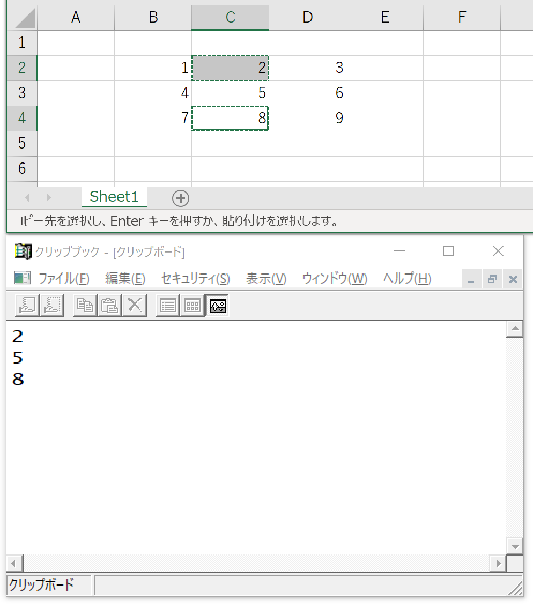Click the next sheet navigation arrow
The width and height of the screenshot is (533, 607).
48,198
